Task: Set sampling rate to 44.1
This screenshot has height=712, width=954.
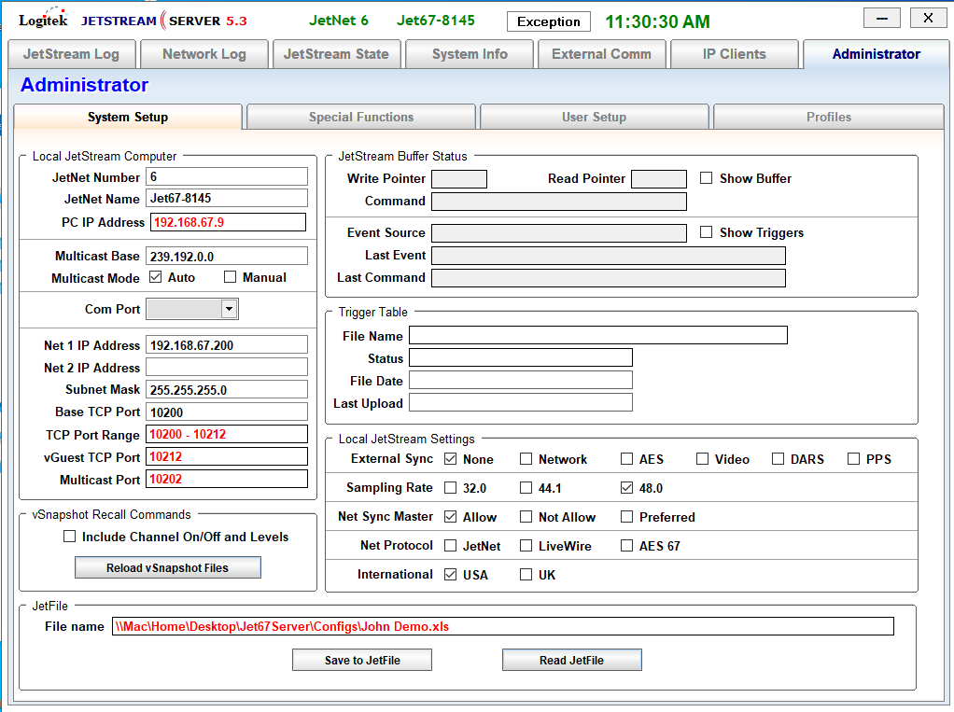Action: [x=526, y=488]
